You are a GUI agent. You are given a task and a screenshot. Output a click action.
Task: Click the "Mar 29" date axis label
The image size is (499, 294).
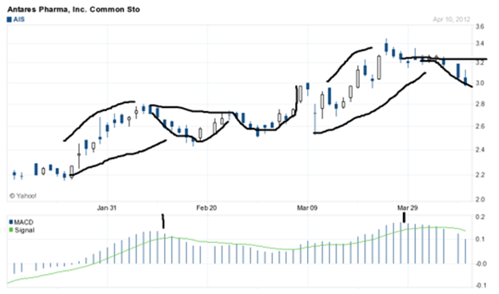point(407,208)
